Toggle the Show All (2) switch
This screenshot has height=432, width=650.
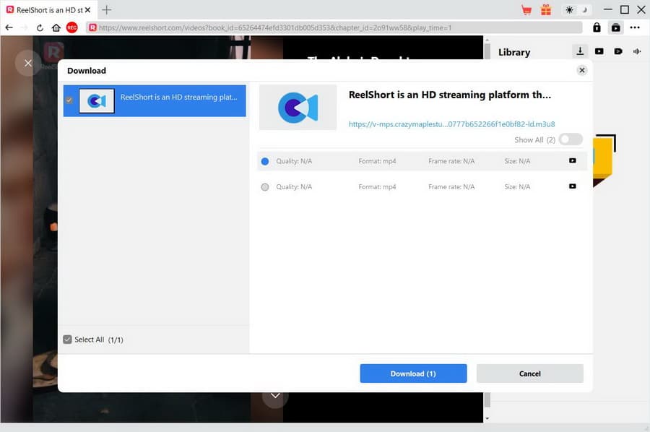coord(571,139)
